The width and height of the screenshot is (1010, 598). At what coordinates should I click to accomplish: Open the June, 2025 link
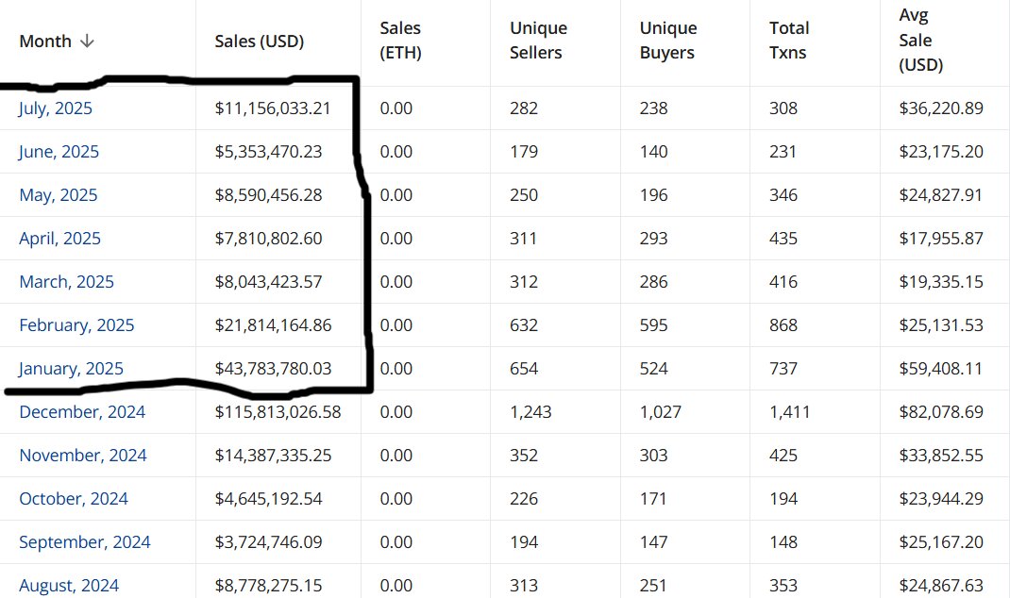point(59,152)
